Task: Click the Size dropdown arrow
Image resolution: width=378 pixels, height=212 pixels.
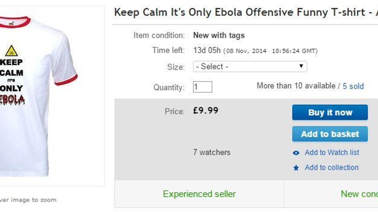Action: pos(301,66)
